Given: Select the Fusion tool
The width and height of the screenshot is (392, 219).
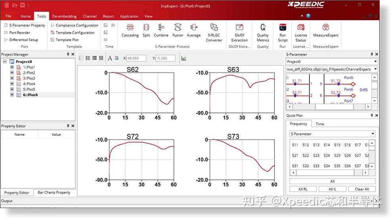Looking at the screenshot, I should 178,30.
